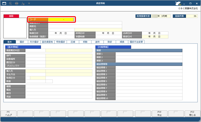This screenshot has width=201, height=122.
Task: Click the 資産勘定科目 code field
Action: point(35,50)
